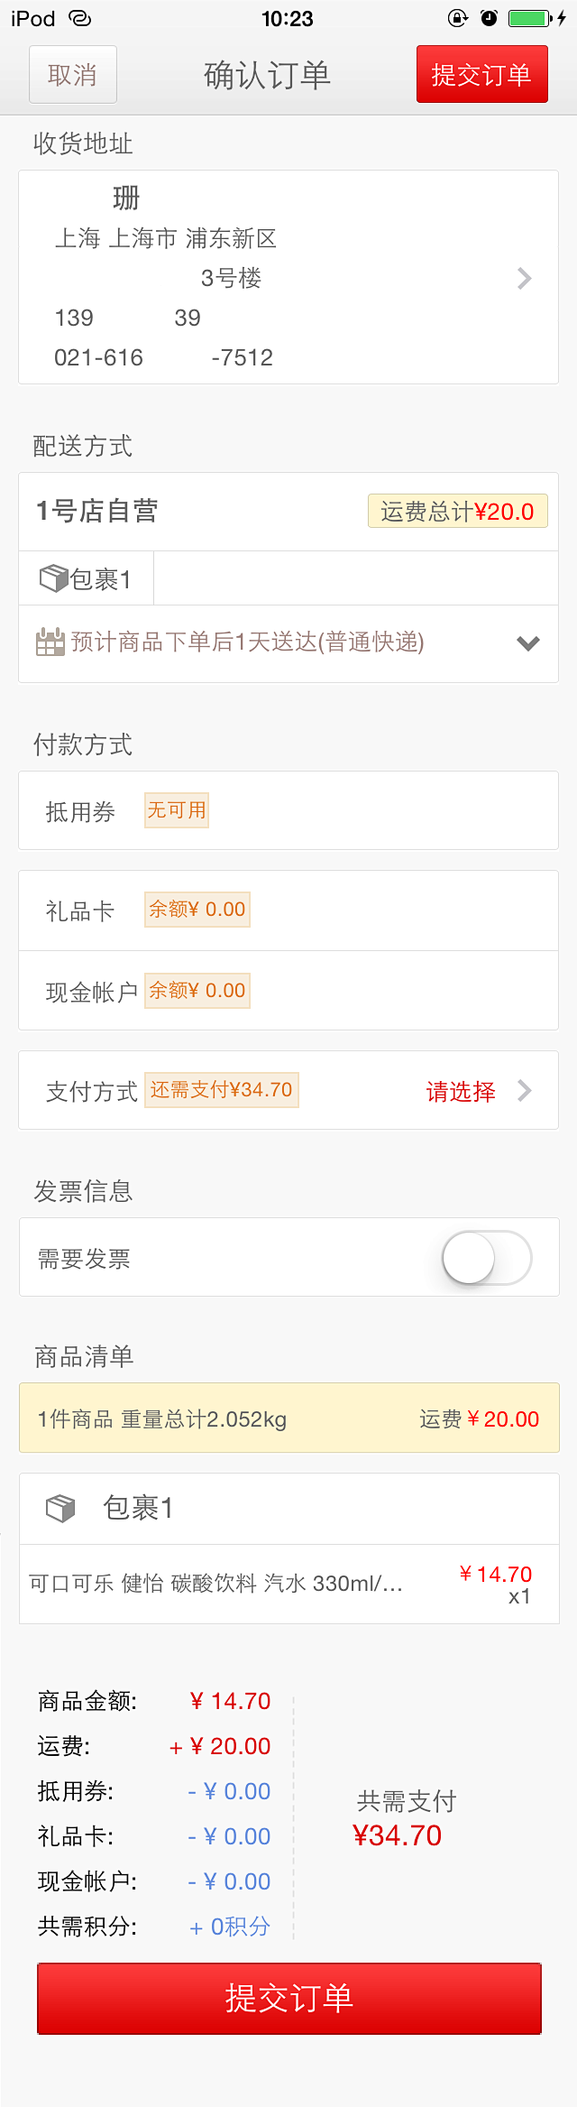577x2107 pixels.
Task: Expand the delivery time dropdown arrow
Action: pos(527,643)
